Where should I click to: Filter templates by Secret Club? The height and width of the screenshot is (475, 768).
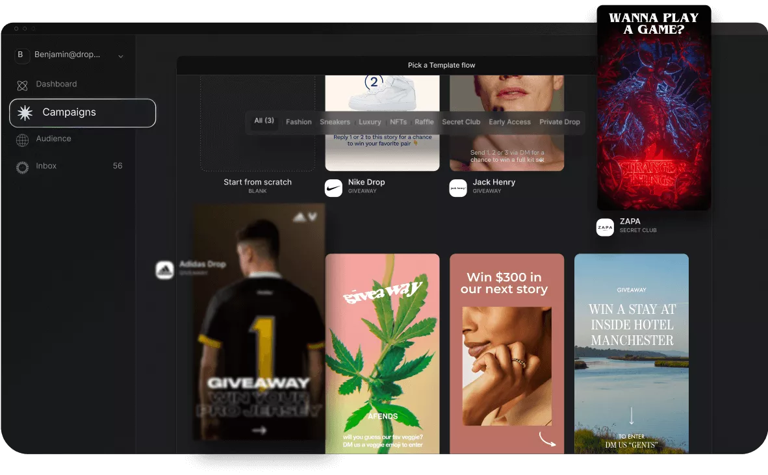coord(461,122)
